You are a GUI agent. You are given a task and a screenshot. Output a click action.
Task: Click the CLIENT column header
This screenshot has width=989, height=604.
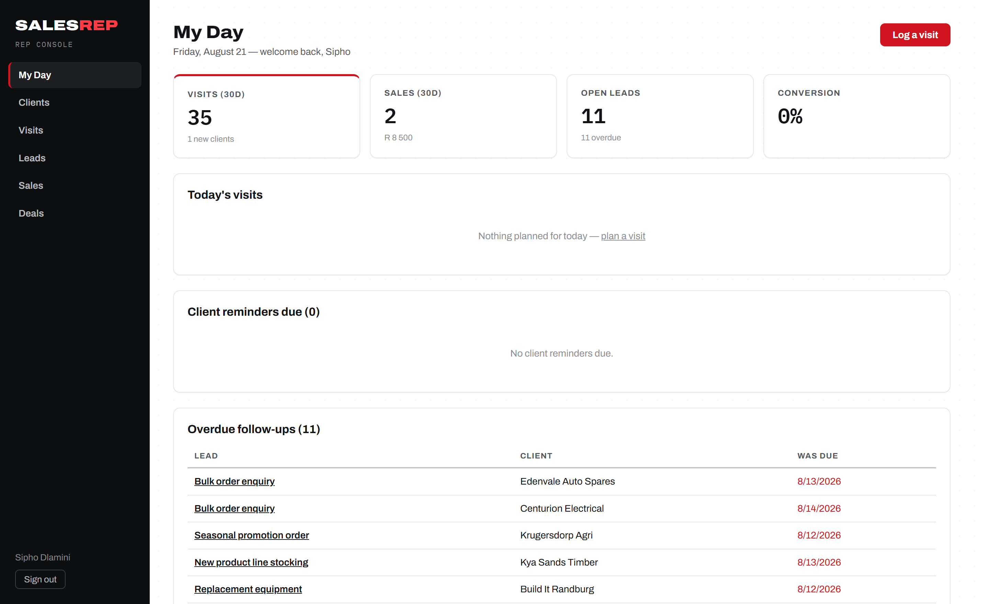click(x=536, y=456)
